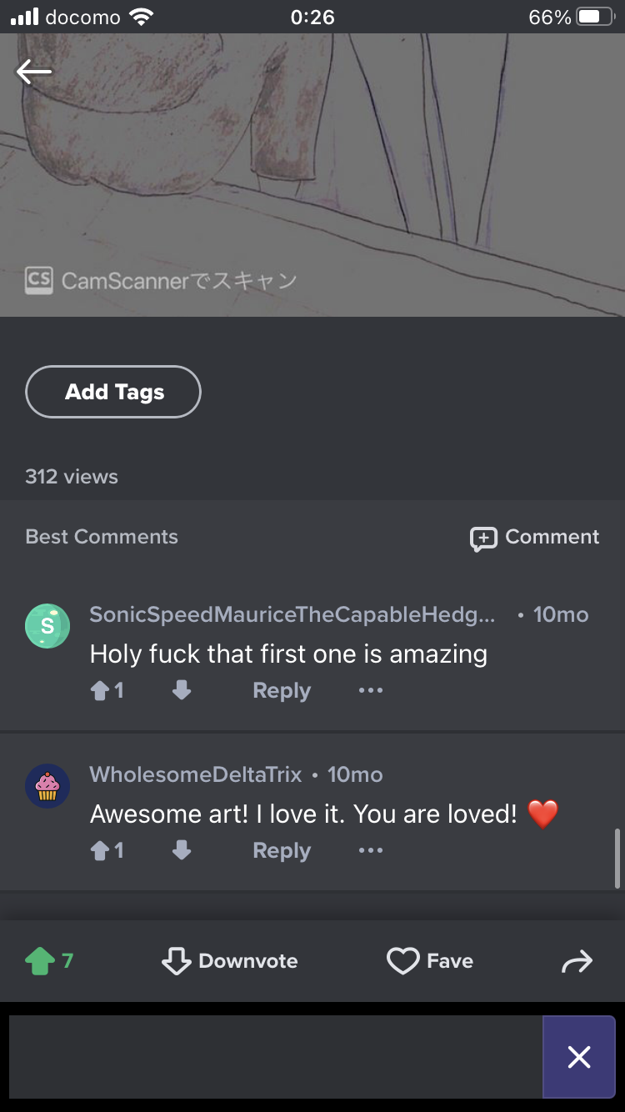Click the comments scrollbar handle
This screenshot has height=1112, width=625.
[x=617, y=859]
